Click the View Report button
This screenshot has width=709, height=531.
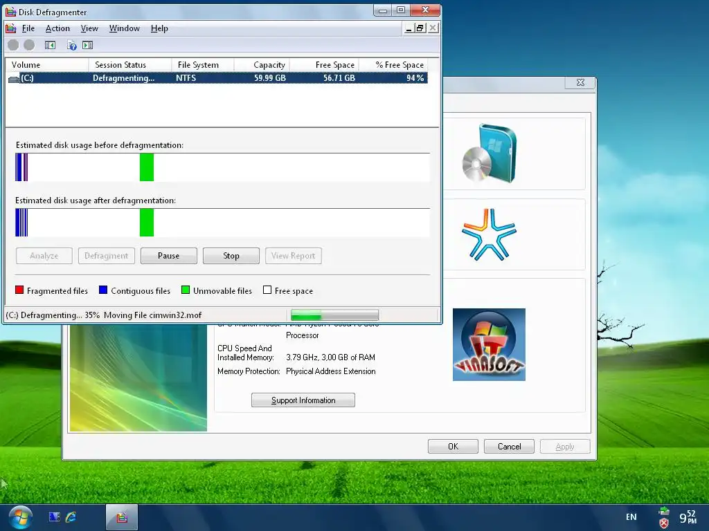click(293, 256)
